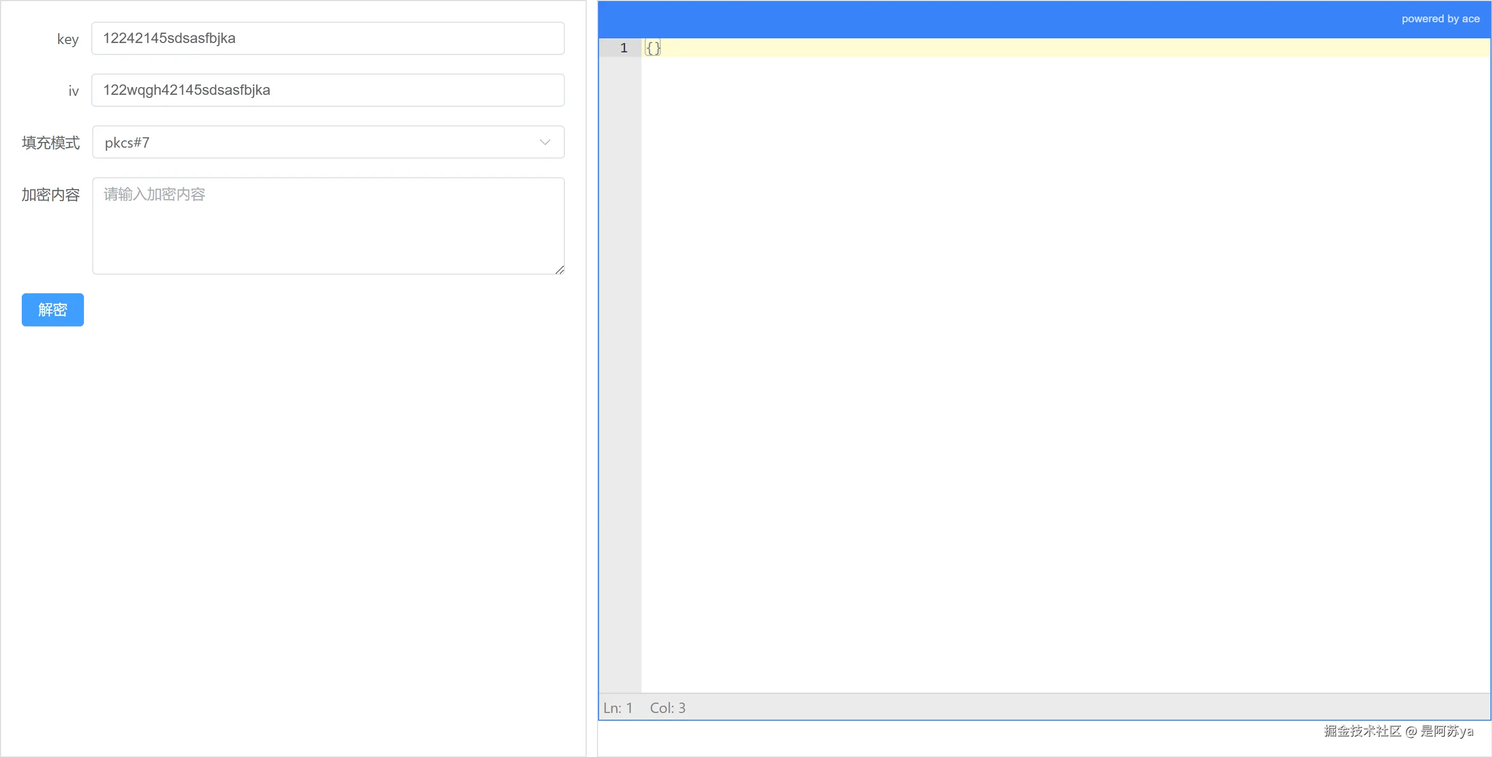Viewport: 1492px width, 757px height.
Task: Focus the 加密内容 textarea
Action: pyautogui.click(x=327, y=226)
